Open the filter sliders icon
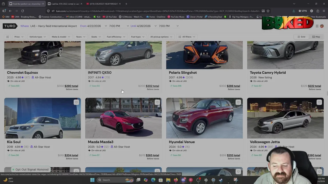The image size is (328, 184). click(7, 37)
